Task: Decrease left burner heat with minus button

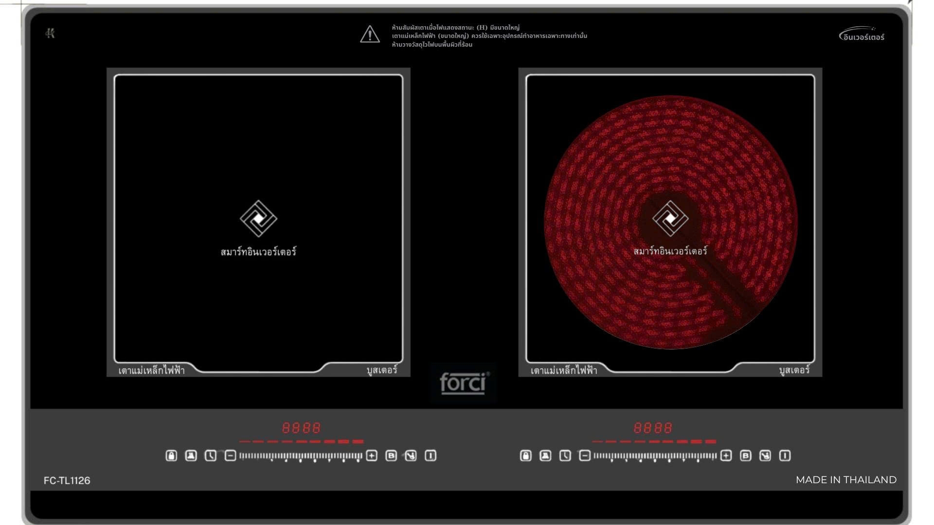Action: pos(231,455)
